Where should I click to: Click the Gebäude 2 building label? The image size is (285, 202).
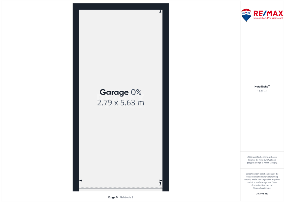click(126, 197)
